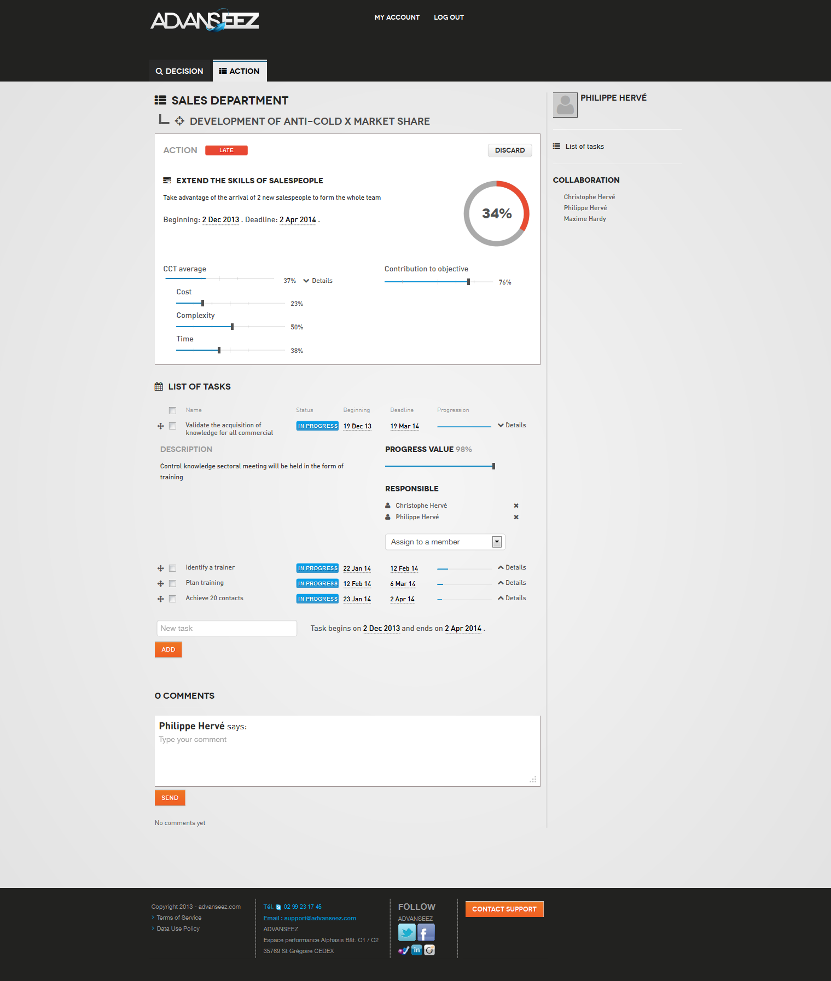This screenshot has width=831, height=981.
Task: Remove Christophe Hervé from responsible list
Action: (x=516, y=506)
